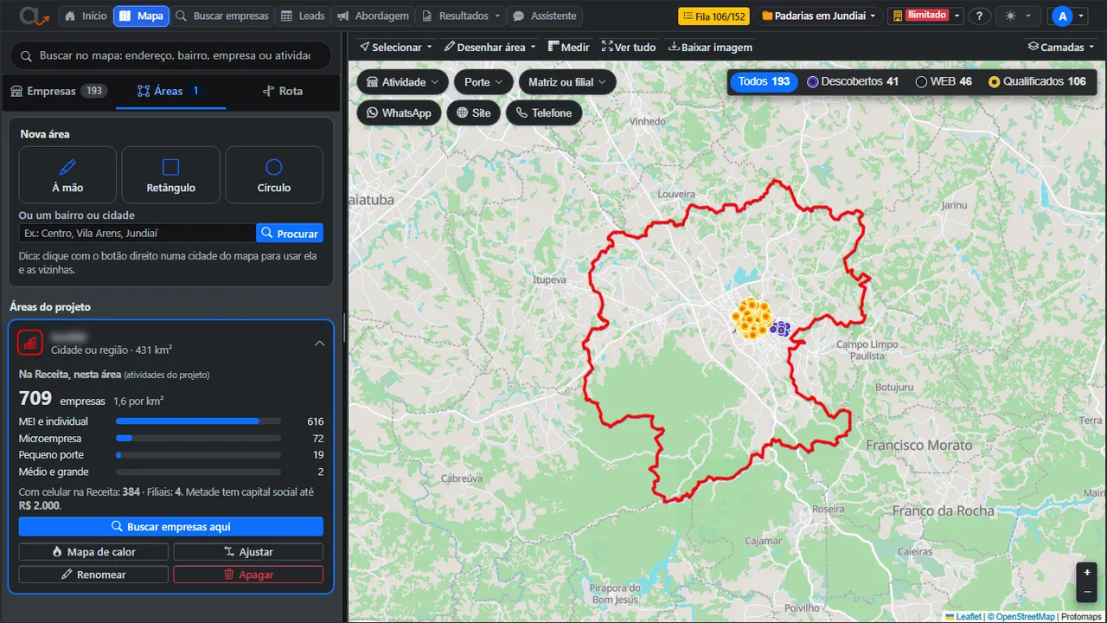Select the À mão freehand drawing tool
The height and width of the screenshot is (623, 1107).
67,175
